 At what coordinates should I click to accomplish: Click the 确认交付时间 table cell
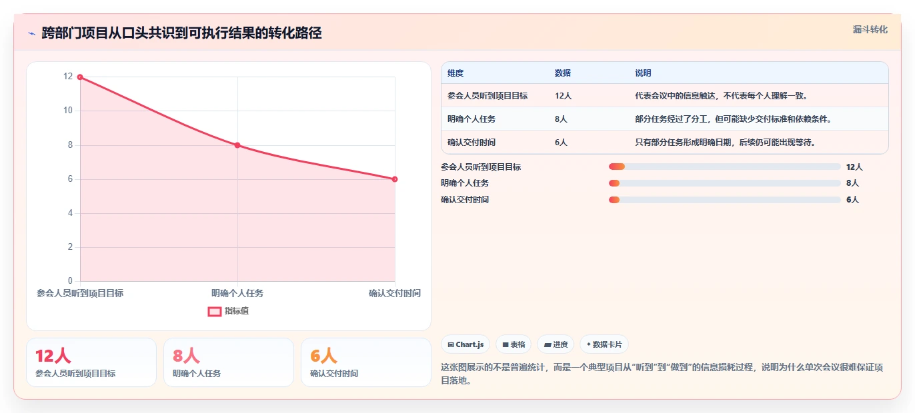pyautogui.click(x=472, y=143)
